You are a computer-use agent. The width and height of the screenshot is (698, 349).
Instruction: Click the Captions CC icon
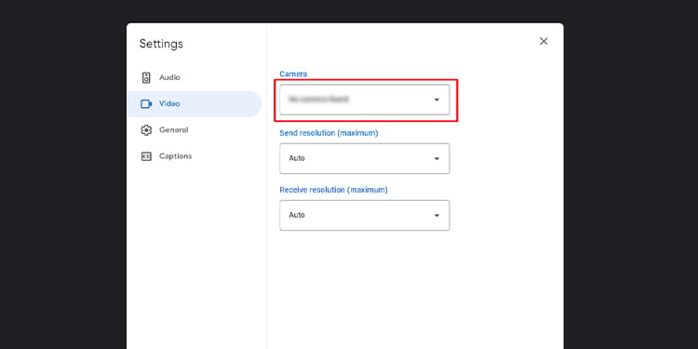(146, 156)
